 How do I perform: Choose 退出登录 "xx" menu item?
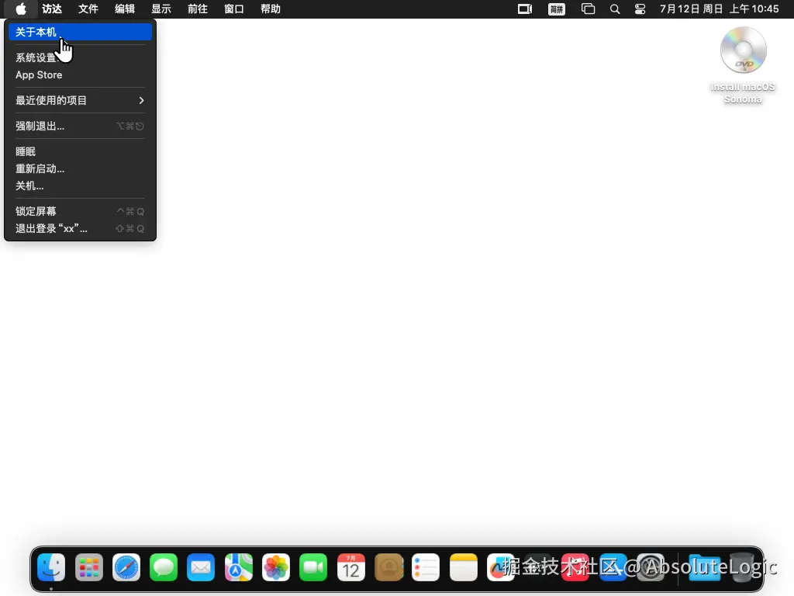(x=80, y=229)
